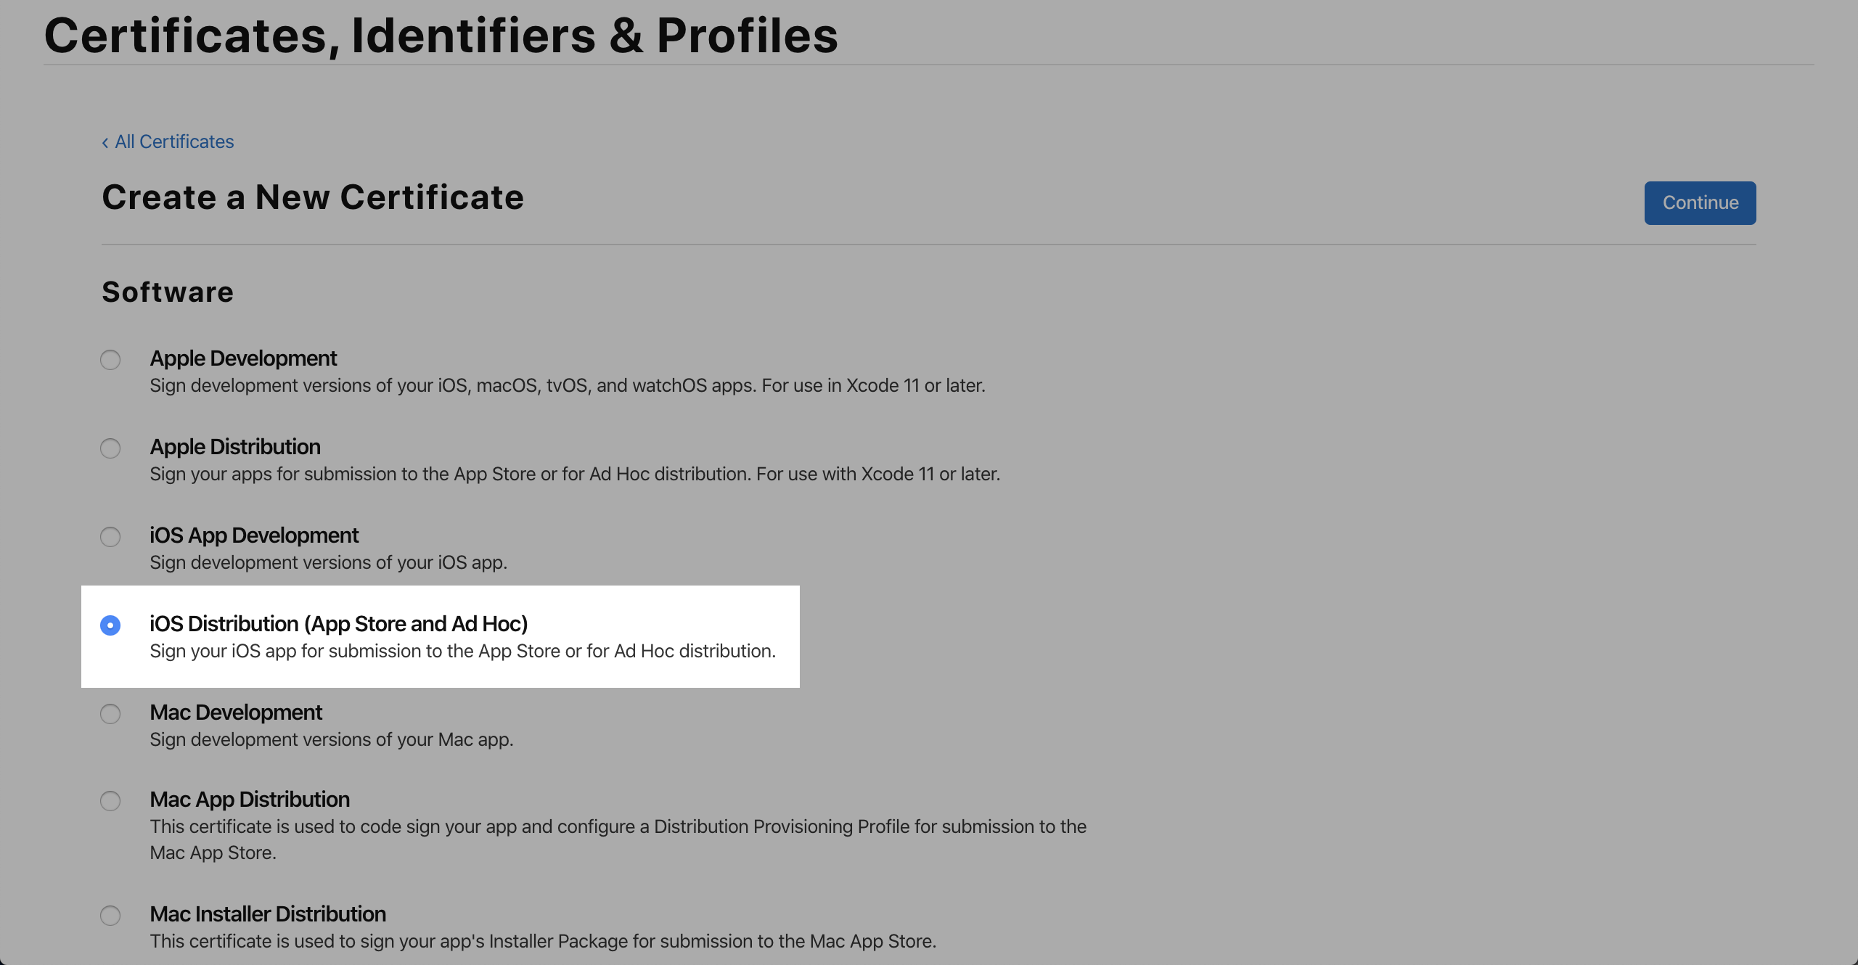Viewport: 1858px width, 965px height.
Task: Click the Mac App Distribution title text
Action: 250,800
